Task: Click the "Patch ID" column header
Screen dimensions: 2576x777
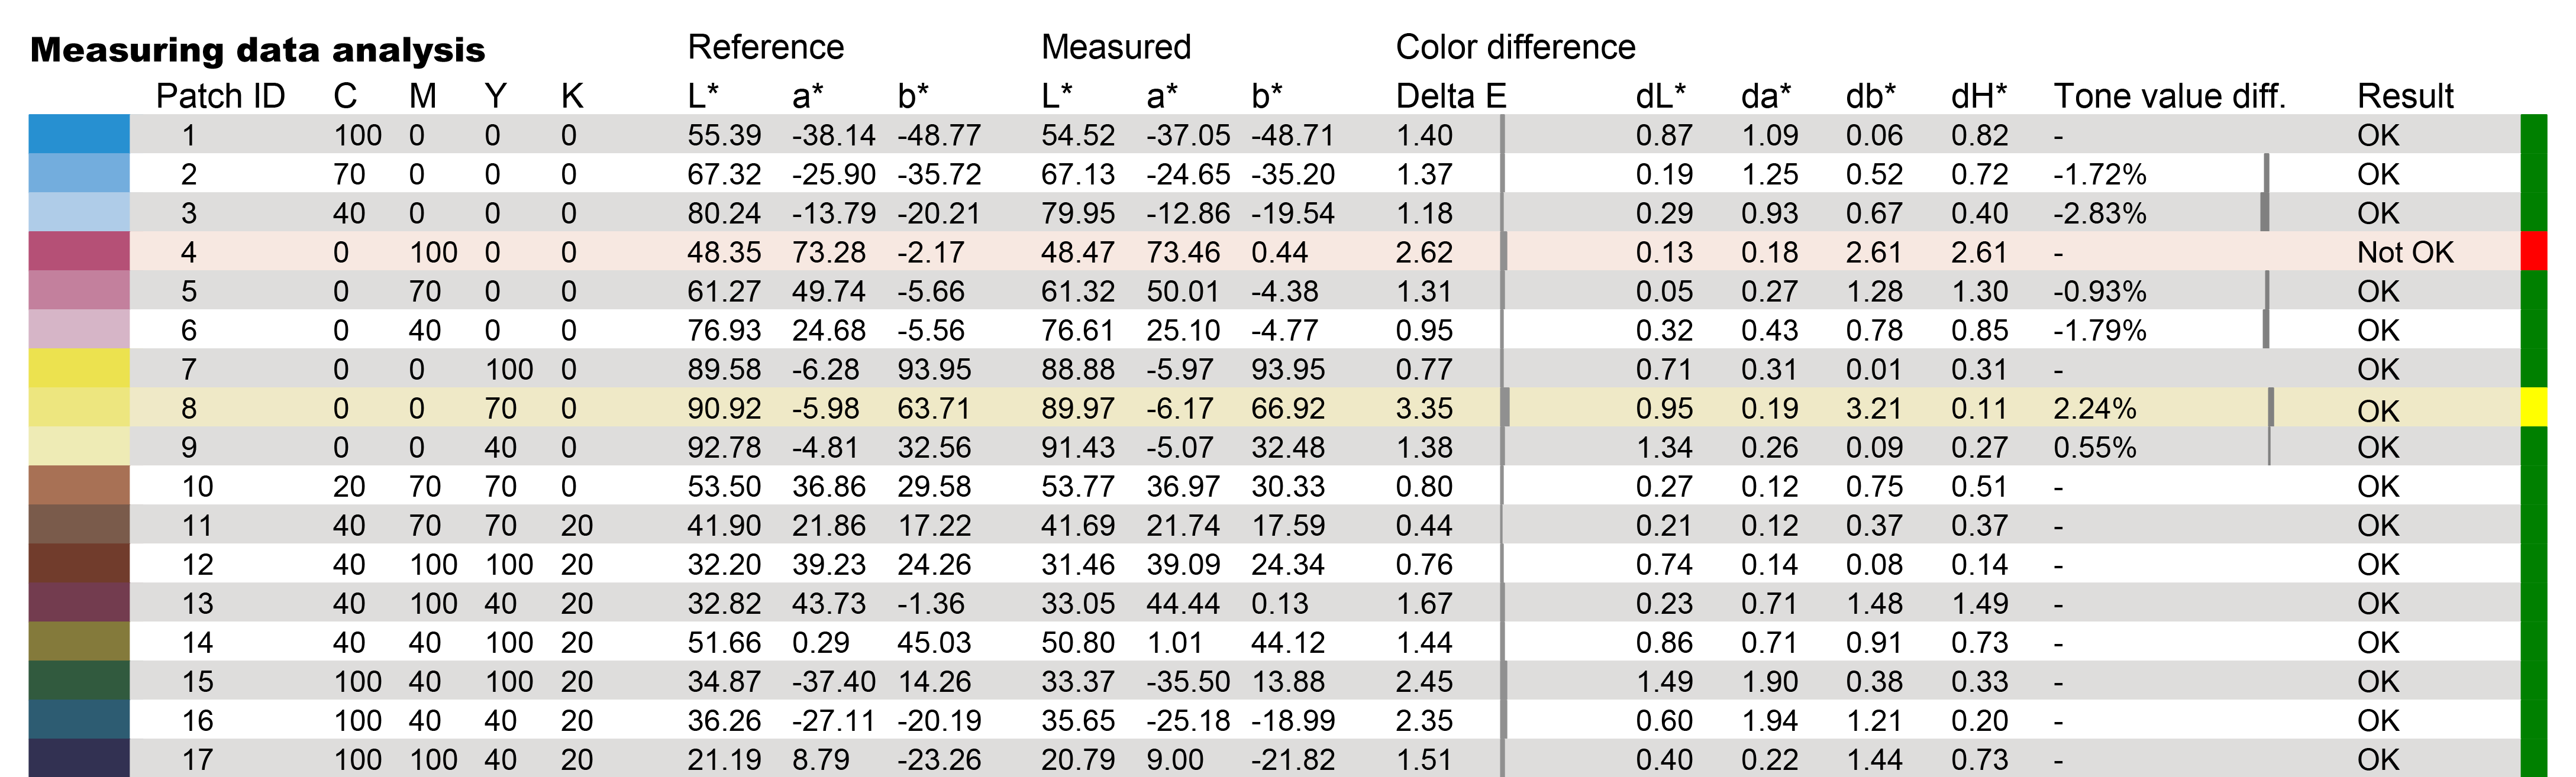Action: click(x=220, y=96)
